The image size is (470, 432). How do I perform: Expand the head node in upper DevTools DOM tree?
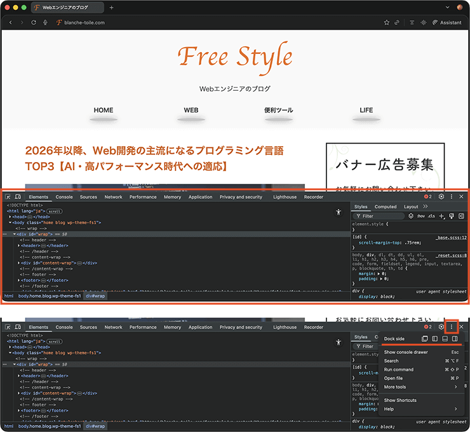click(x=10, y=217)
